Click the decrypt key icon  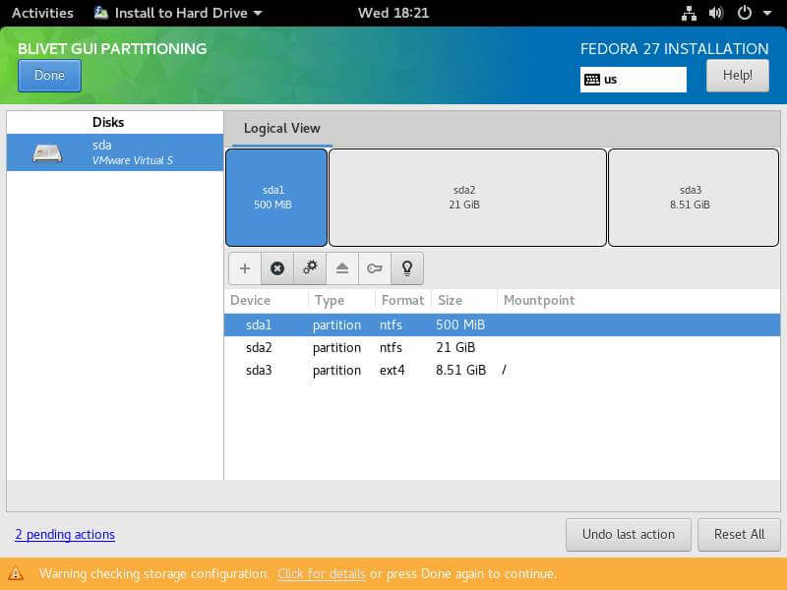(x=375, y=268)
